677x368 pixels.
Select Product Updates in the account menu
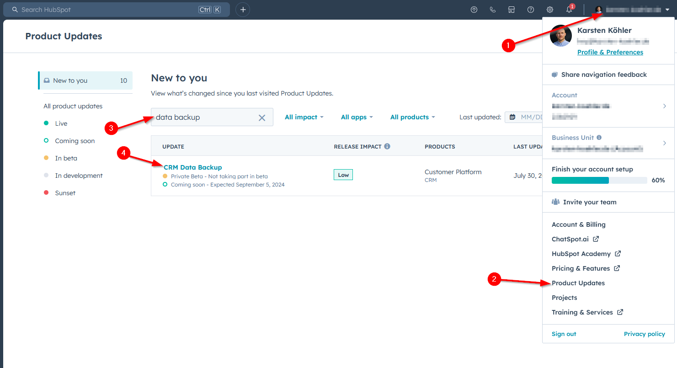(578, 283)
